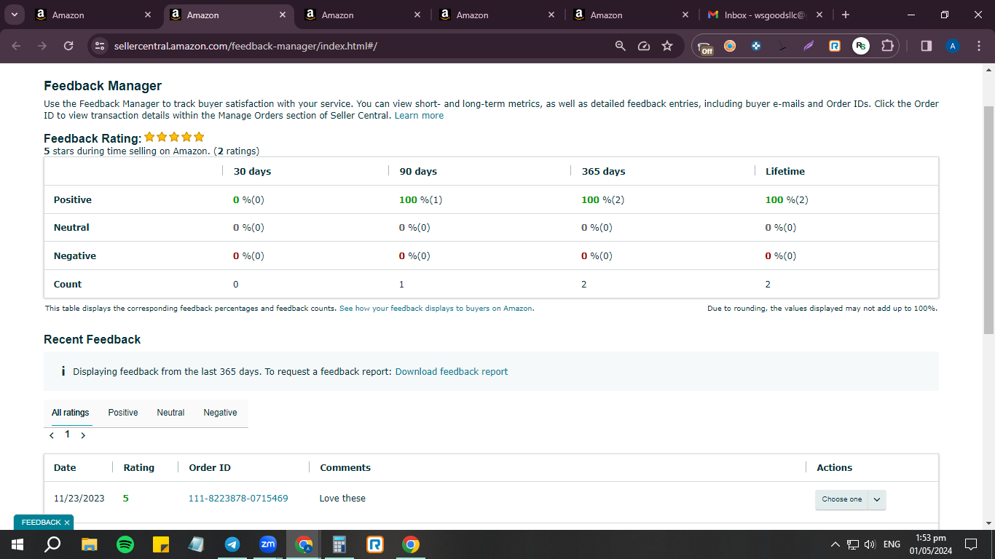Open the tab search dropdown arrow
This screenshot has height=559, width=995.
(x=14, y=15)
